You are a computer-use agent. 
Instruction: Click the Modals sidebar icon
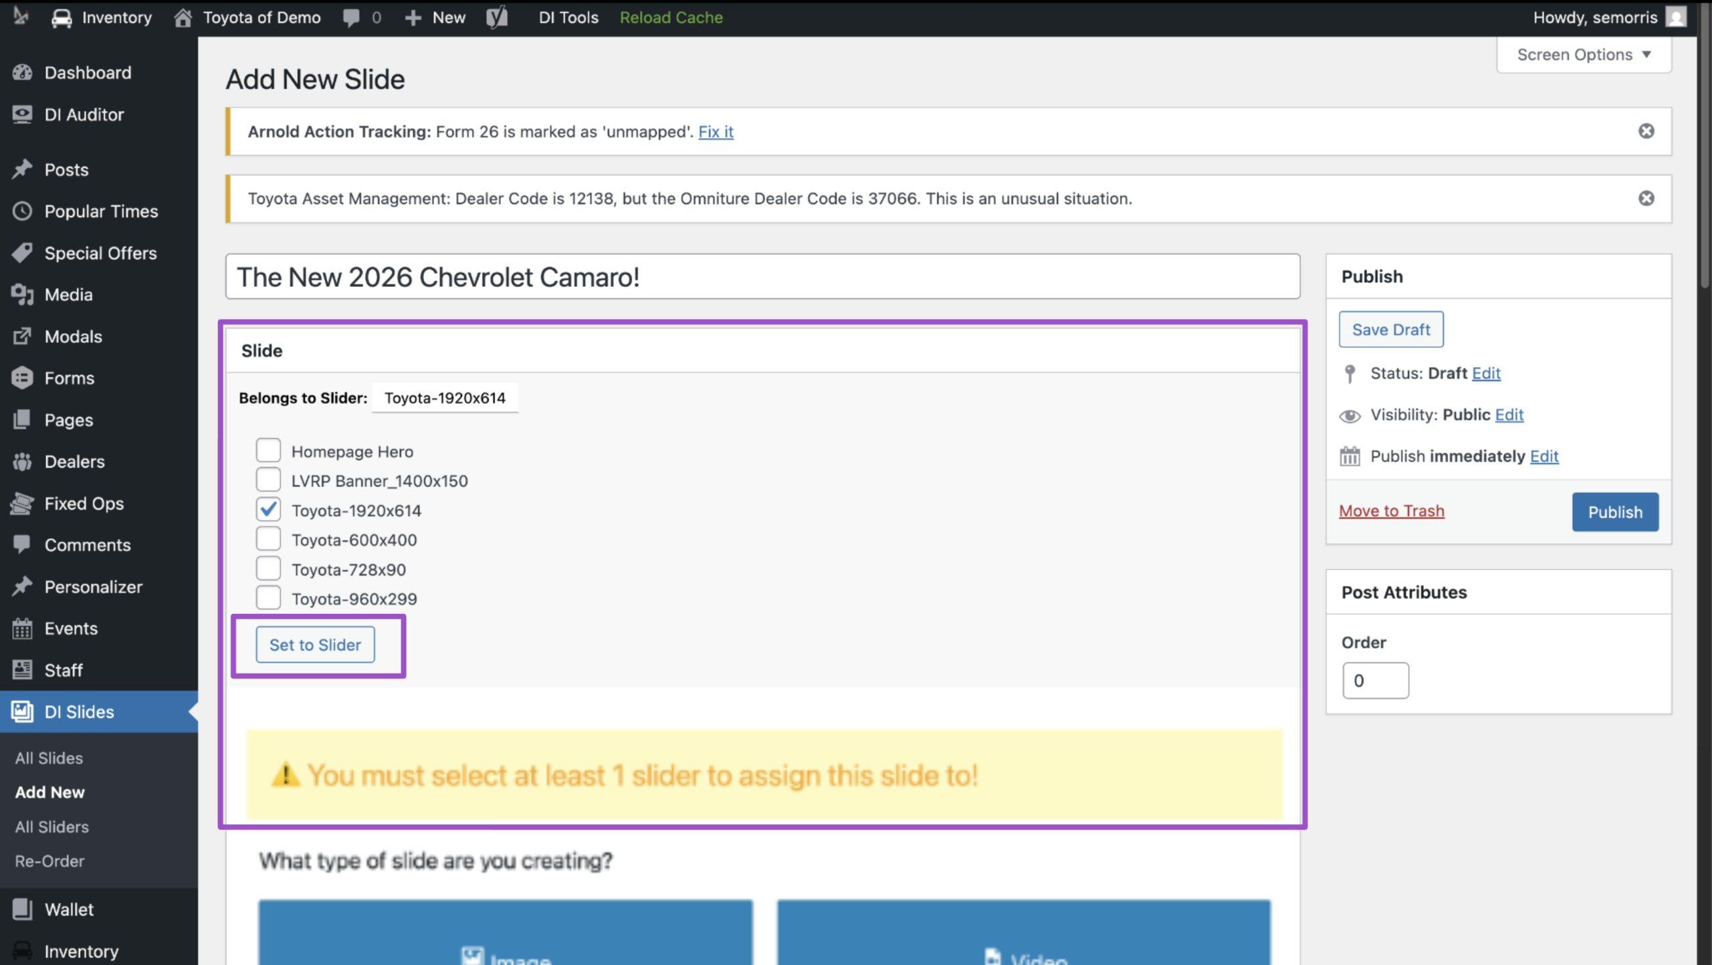pyautogui.click(x=22, y=336)
